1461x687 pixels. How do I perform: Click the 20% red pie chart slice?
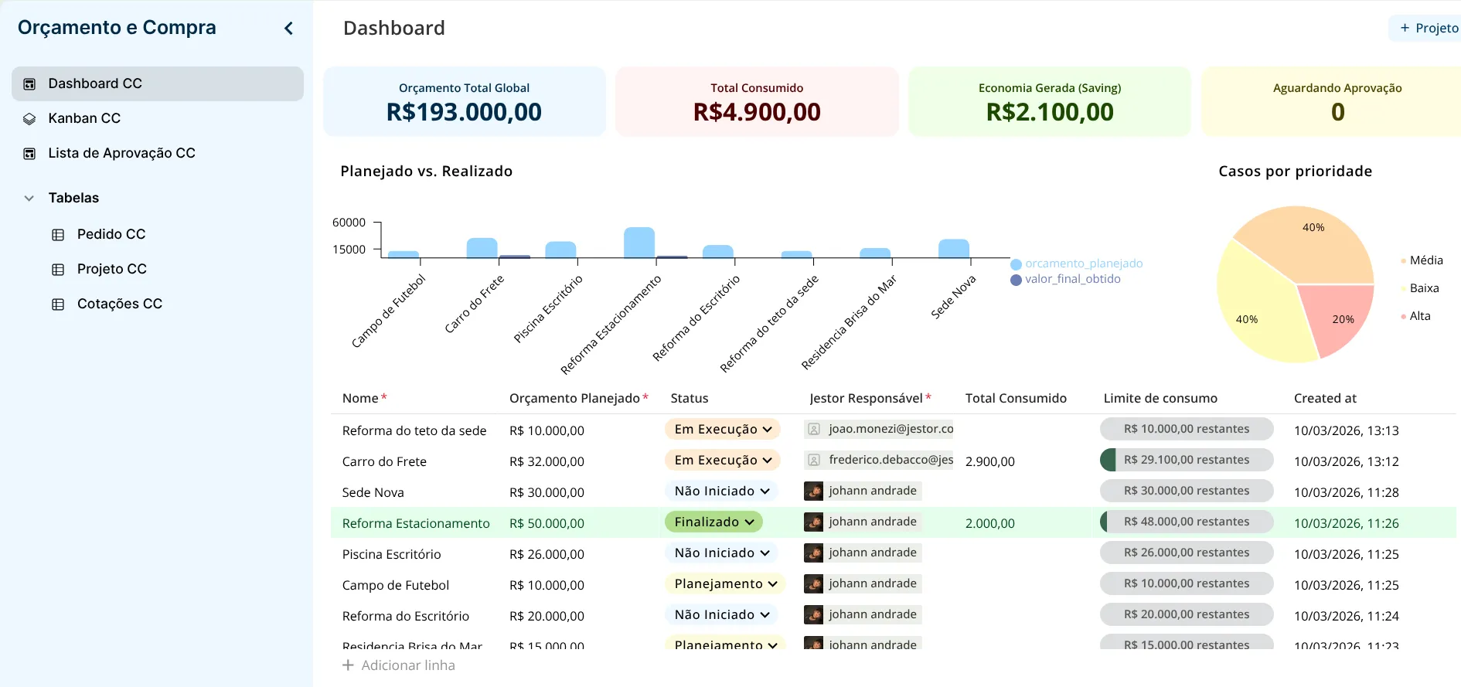(1336, 316)
